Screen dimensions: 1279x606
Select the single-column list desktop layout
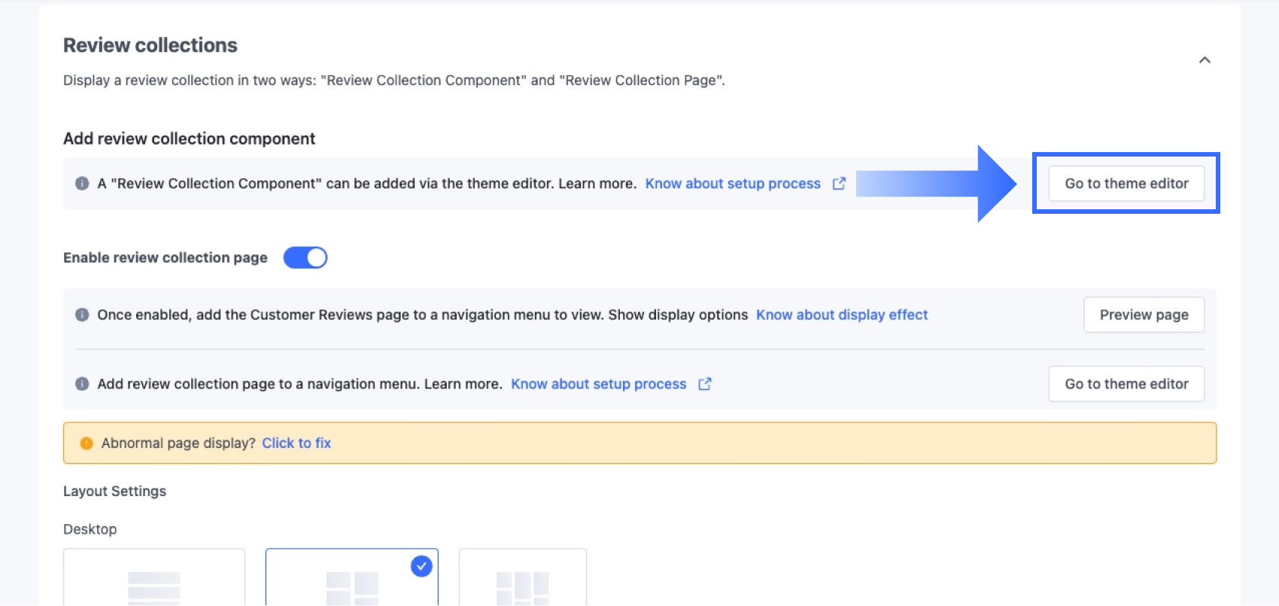pyautogui.click(x=154, y=581)
